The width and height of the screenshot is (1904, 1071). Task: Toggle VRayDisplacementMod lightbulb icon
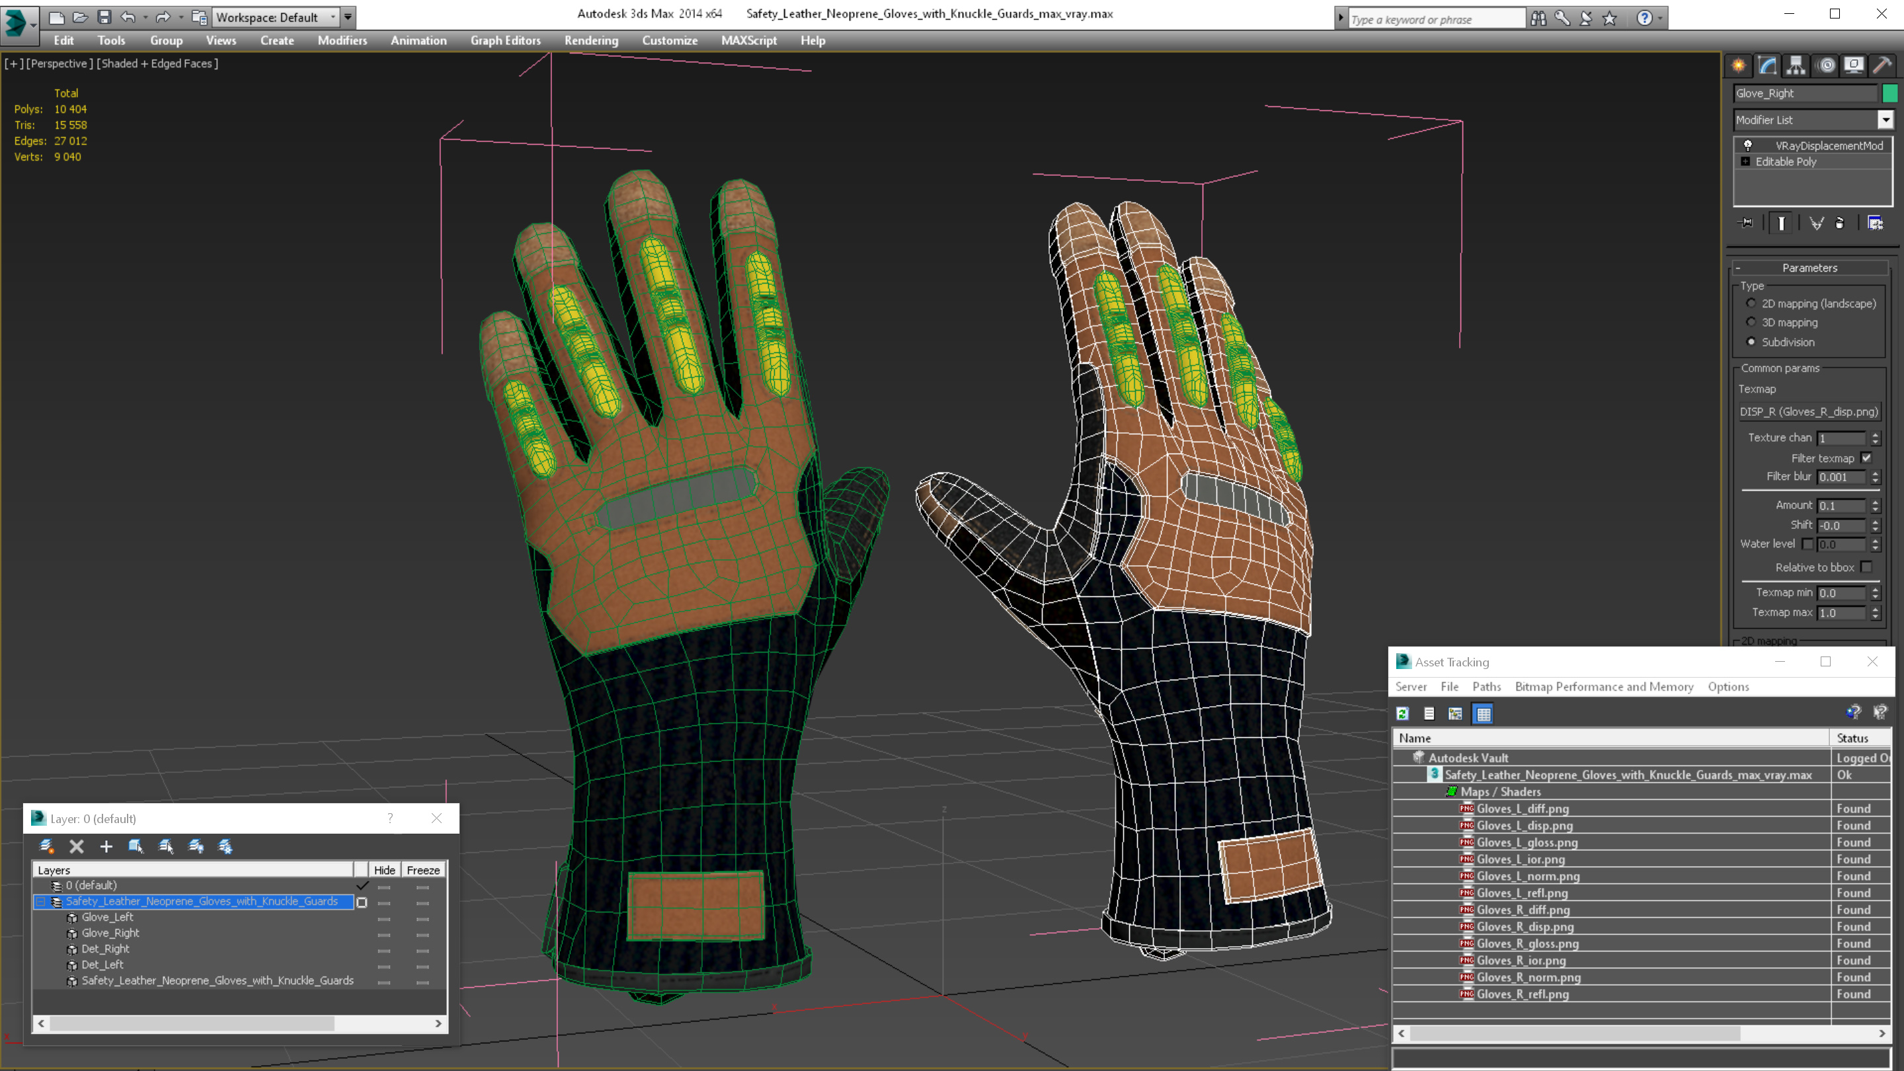point(1748,145)
